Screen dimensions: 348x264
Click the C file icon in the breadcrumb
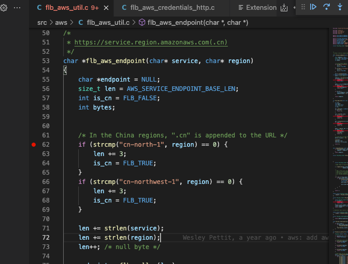click(81, 23)
